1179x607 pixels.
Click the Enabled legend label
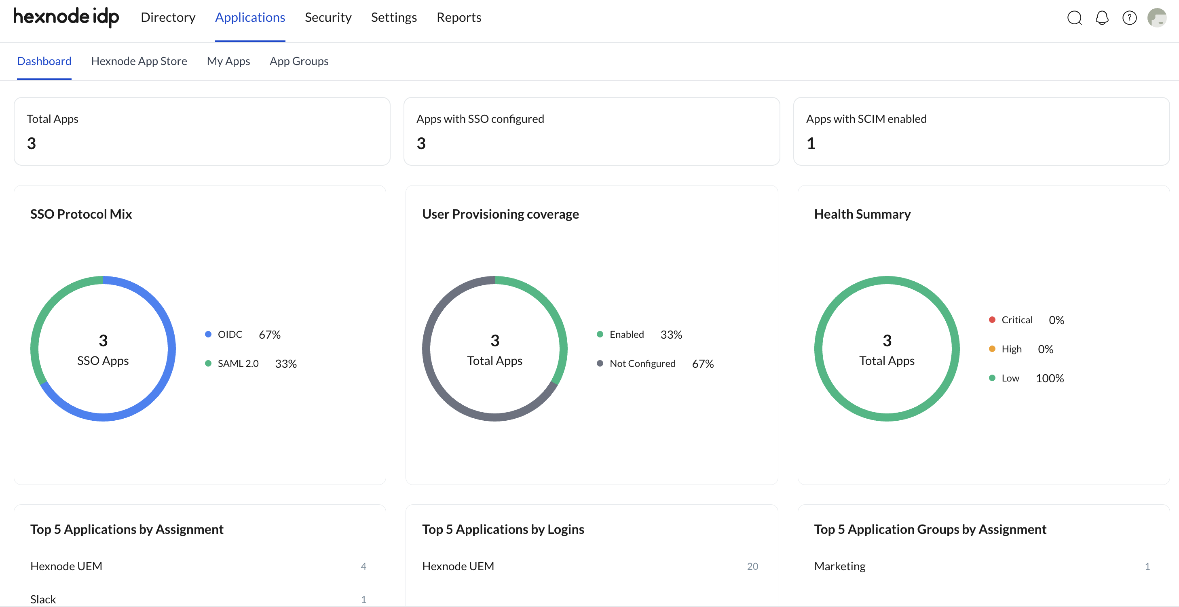pos(627,334)
